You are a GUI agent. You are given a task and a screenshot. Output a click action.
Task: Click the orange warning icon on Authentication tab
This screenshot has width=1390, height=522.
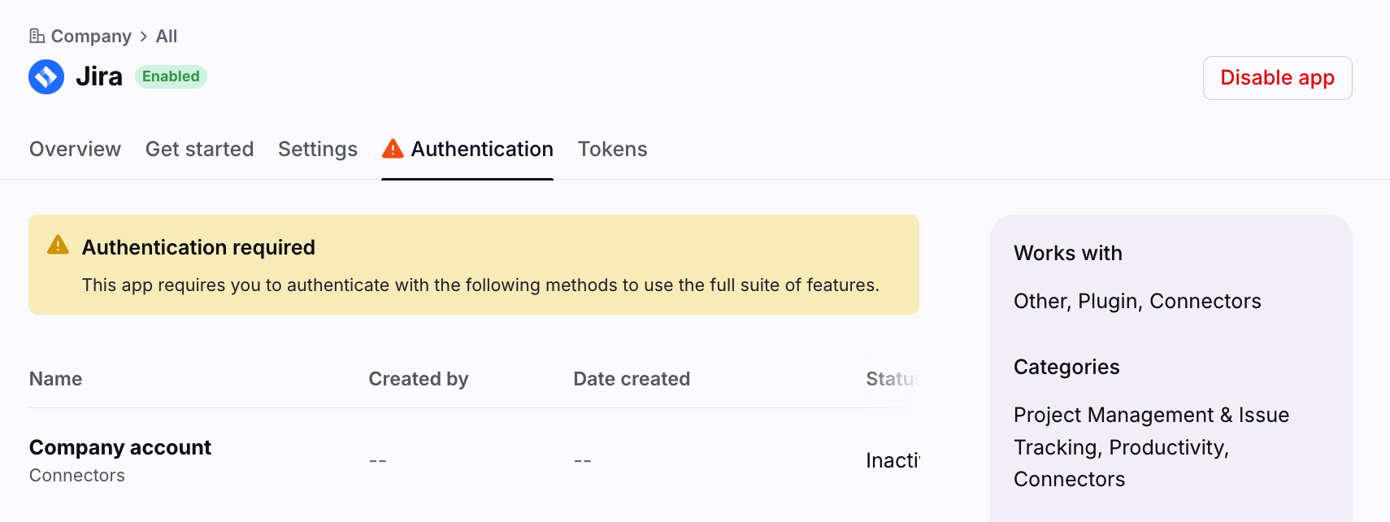393,149
